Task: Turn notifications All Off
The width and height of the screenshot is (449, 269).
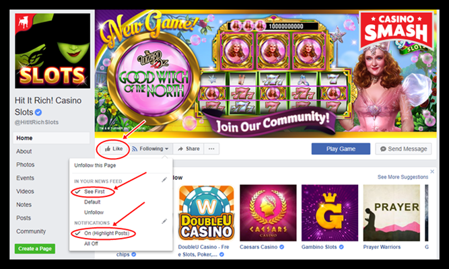Action: tap(91, 243)
